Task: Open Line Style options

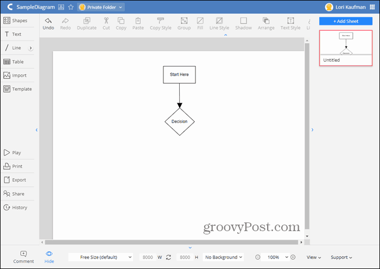Action: [x=219, y=24]
